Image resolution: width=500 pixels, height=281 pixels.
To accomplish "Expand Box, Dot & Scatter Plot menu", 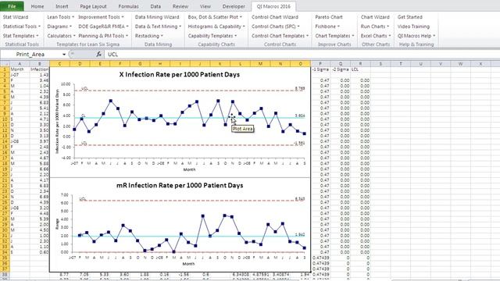I will (x=215, y=17).
